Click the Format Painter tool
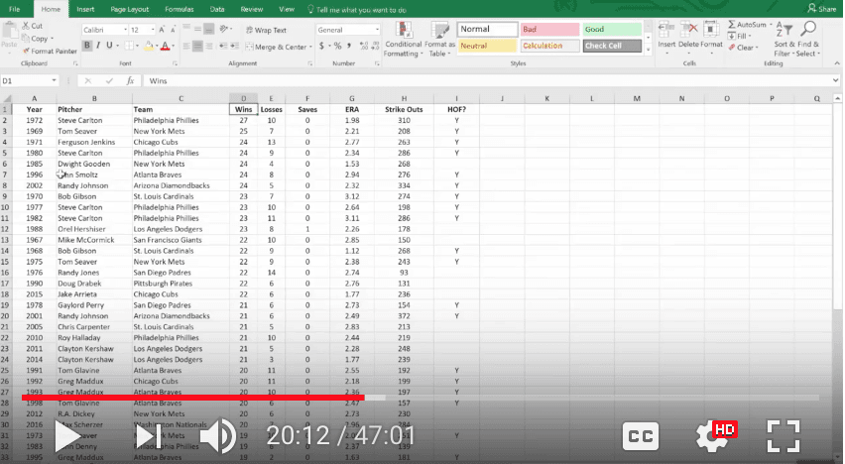845x464 pixels. (x=49, y=51)
